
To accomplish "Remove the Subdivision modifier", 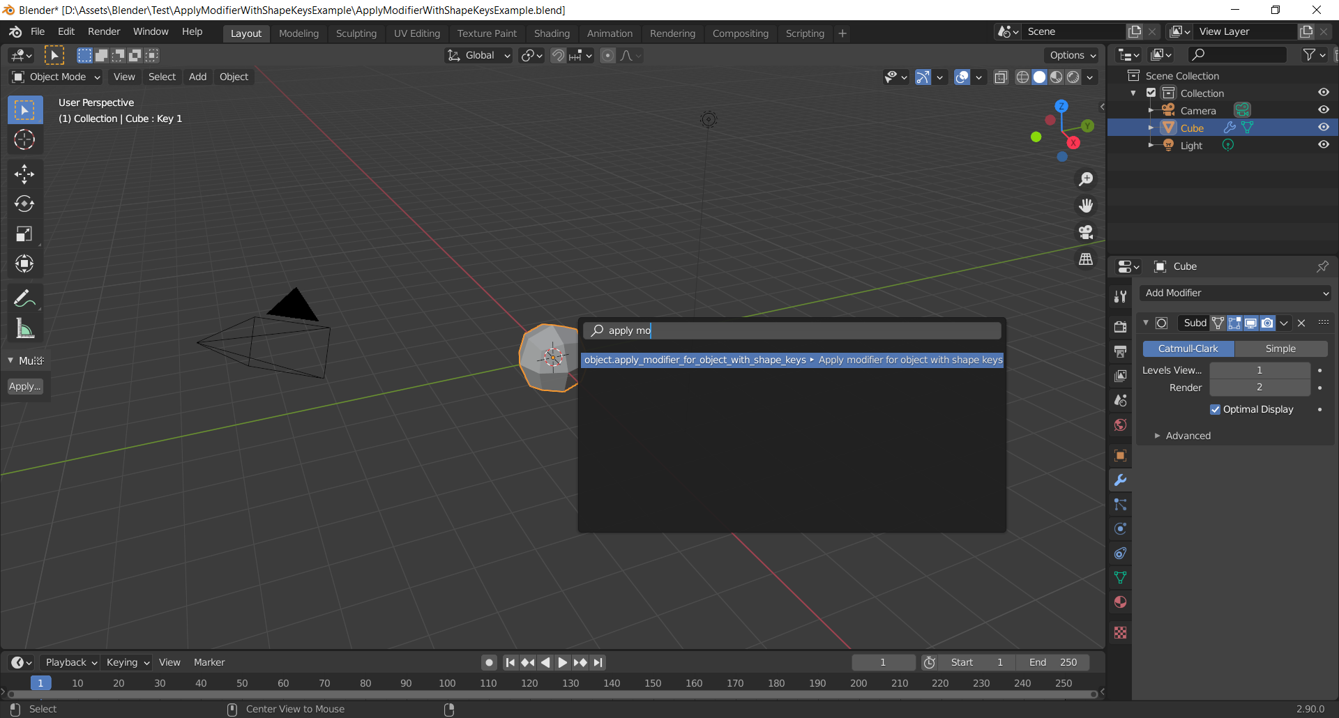I will pos(1301,323).
